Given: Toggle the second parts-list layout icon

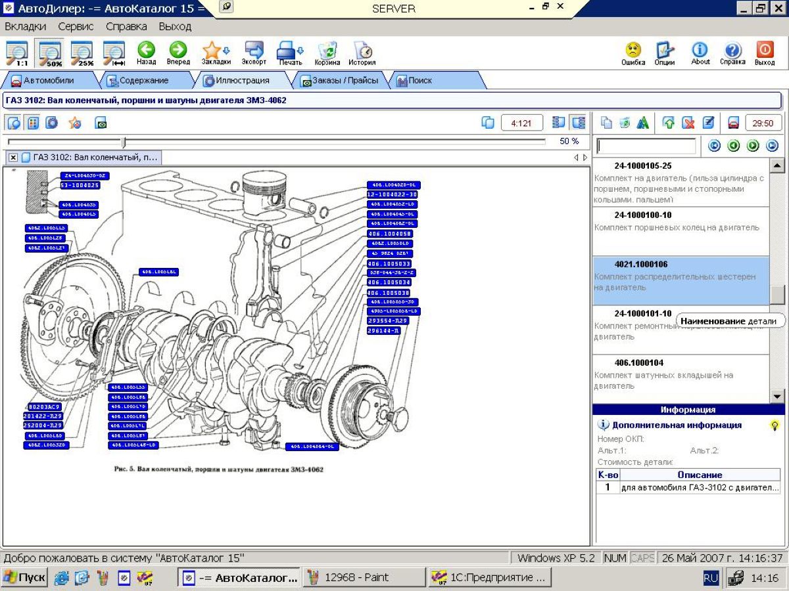Looking at the screenshot, I should click(x=578, y=123).
